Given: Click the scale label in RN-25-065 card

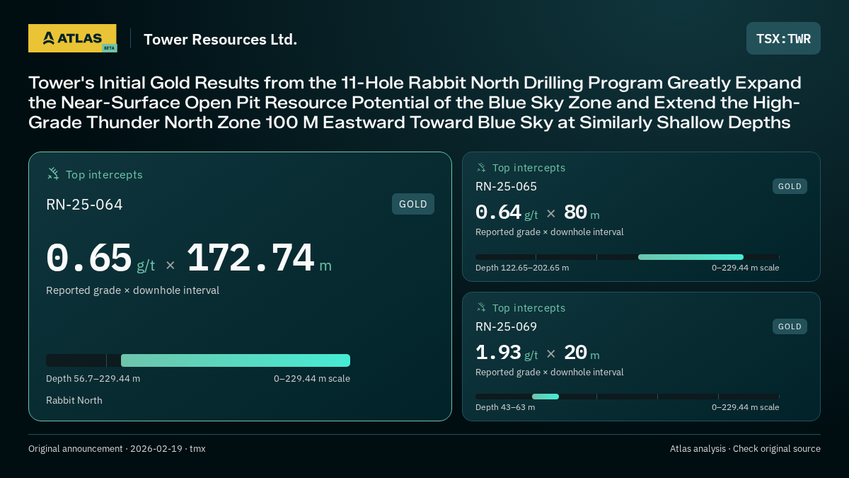Looking at the screenshot, I should tap(745, 268).
